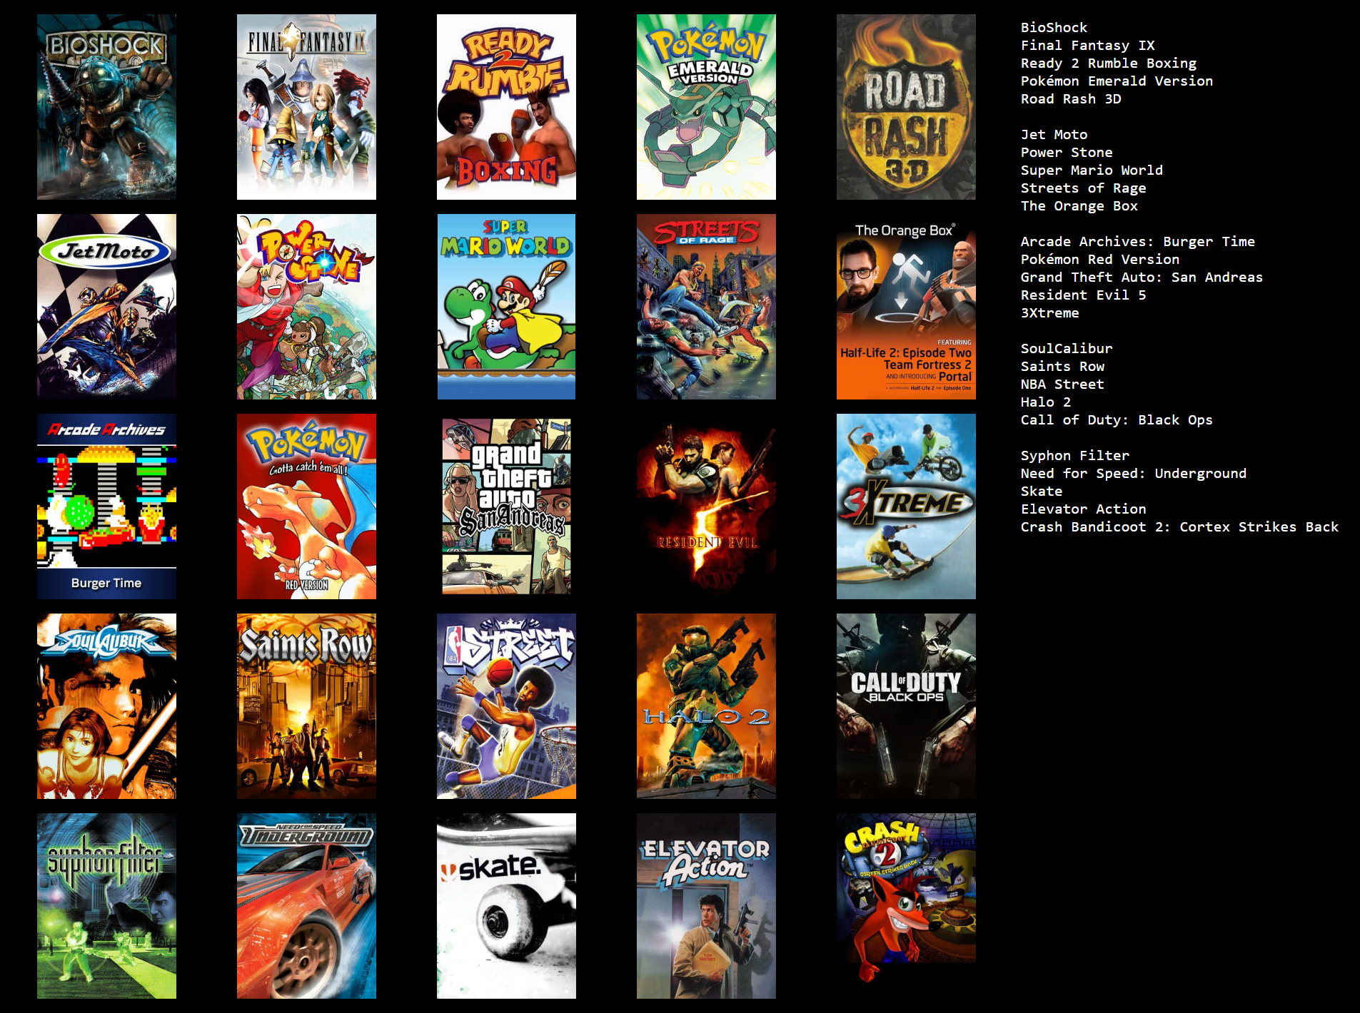The image size is (1360, 1013).
Task: Click 'Saints Row' list text
Action: point(1062,367)
